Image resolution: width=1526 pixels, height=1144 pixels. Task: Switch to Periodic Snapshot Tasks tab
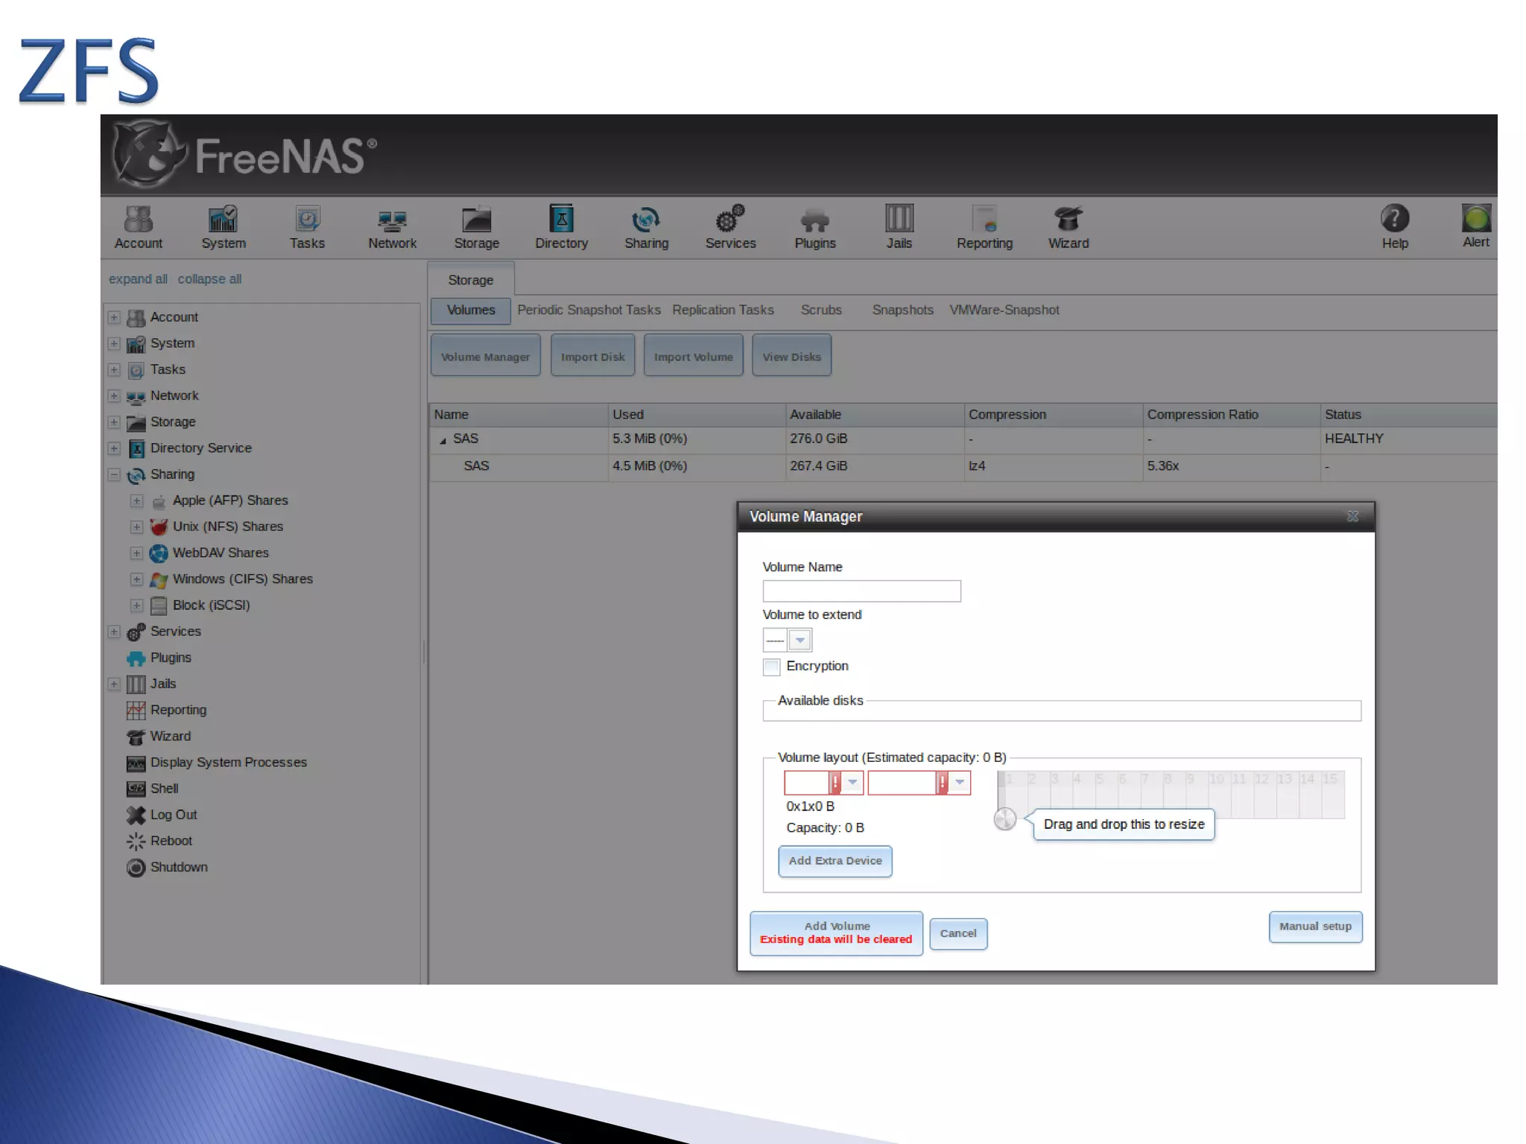589,310
